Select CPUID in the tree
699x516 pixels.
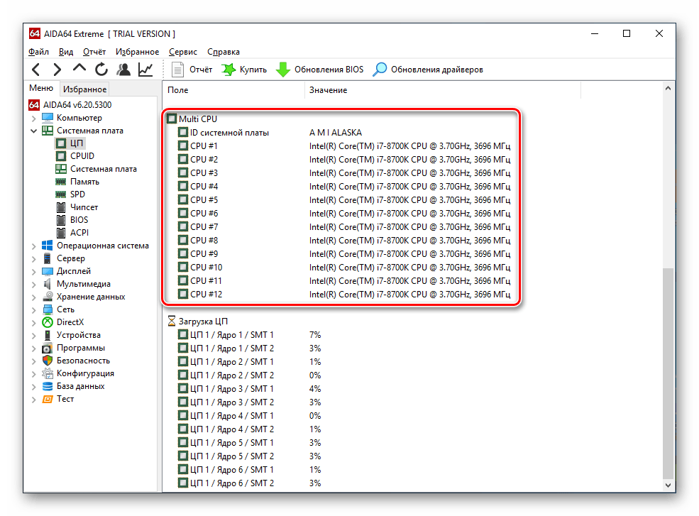pos(82,156)
